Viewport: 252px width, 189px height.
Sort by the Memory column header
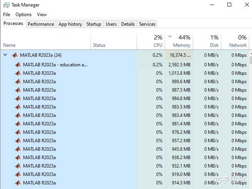coord(179,41)
